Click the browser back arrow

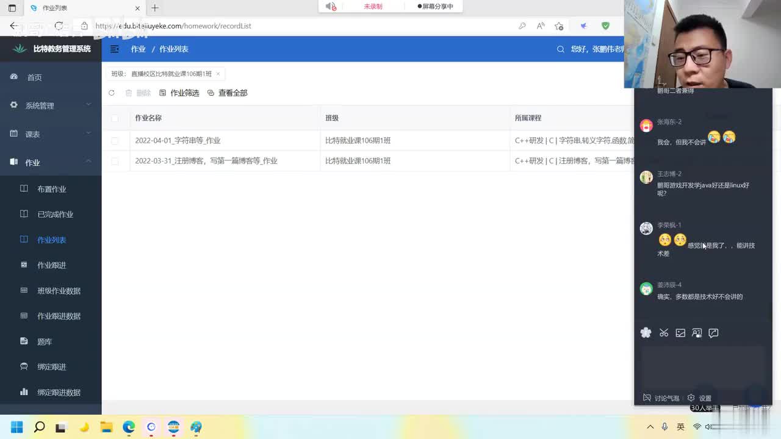click(13, 26)
